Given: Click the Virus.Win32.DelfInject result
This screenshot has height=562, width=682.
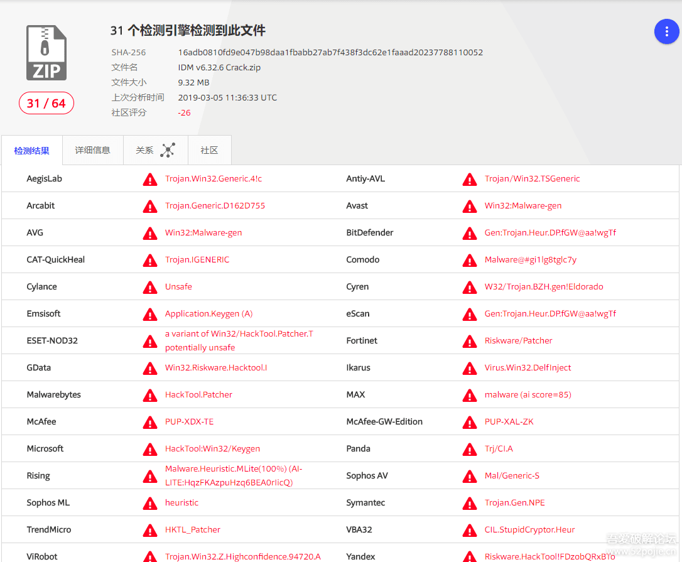Looking at the screenshot, I should pyautogui.click(x=528, y=367).
